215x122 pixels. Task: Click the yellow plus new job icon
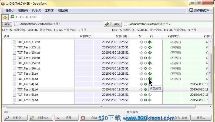[x=5, y=17]
